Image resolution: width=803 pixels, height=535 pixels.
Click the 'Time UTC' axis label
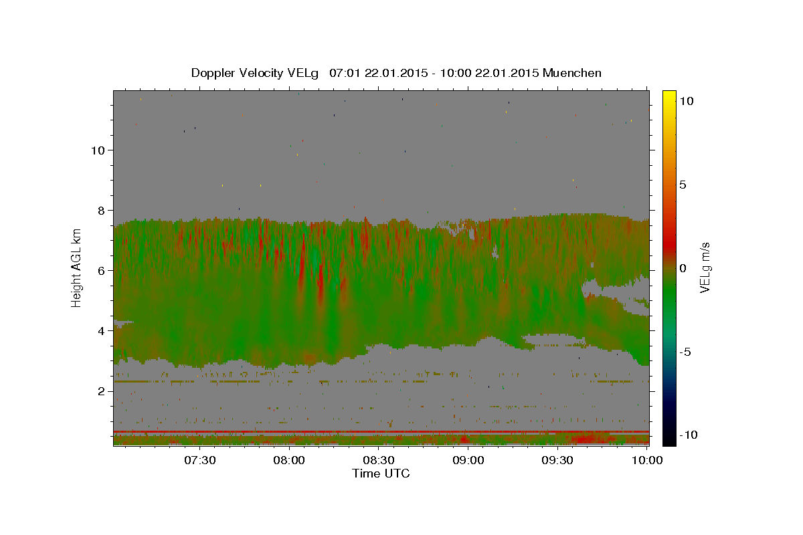[x=381, y=473]
